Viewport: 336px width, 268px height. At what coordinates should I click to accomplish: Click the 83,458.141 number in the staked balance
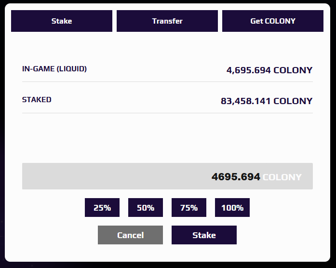(245, 101)
